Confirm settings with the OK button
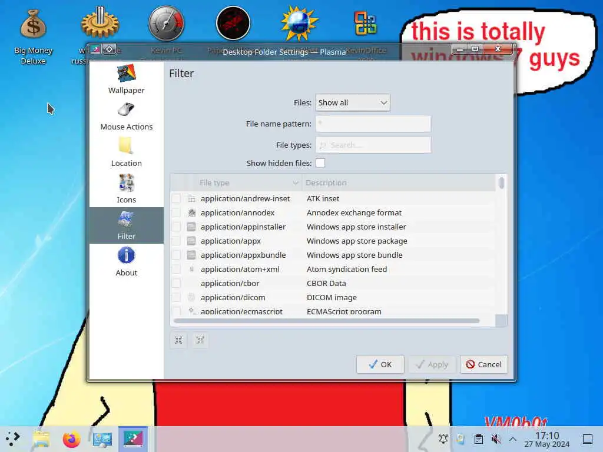 click(380, 364)
